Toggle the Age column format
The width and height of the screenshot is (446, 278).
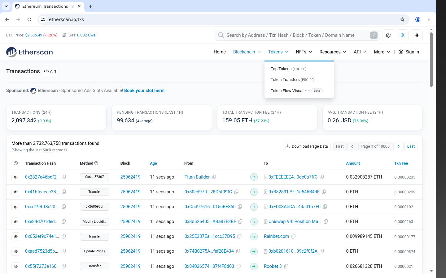click(x=153, y=163)
